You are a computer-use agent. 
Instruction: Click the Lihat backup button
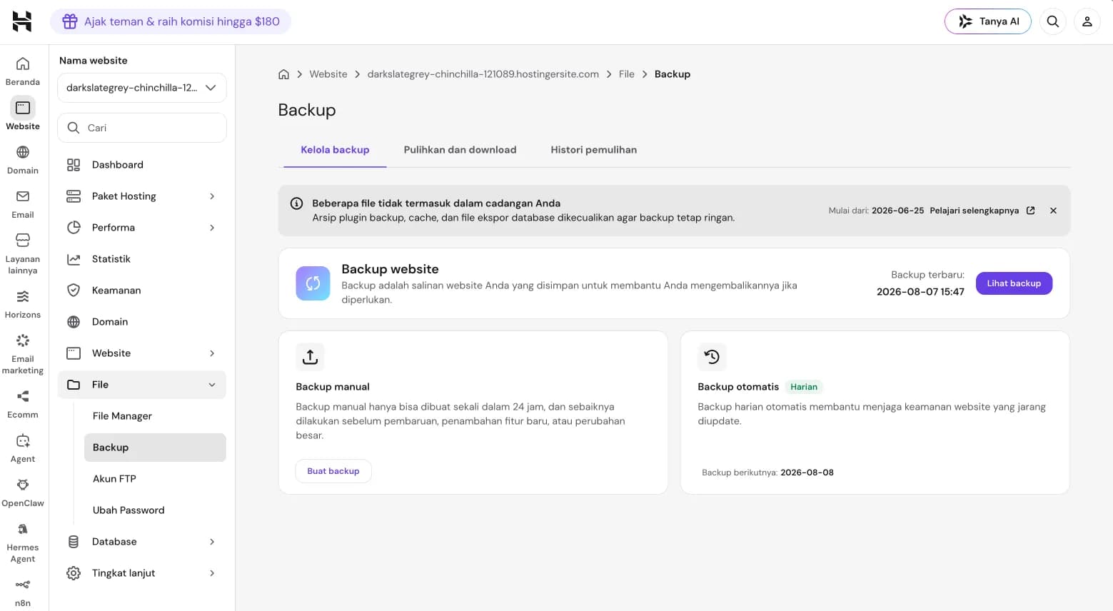coord(1014,283)
